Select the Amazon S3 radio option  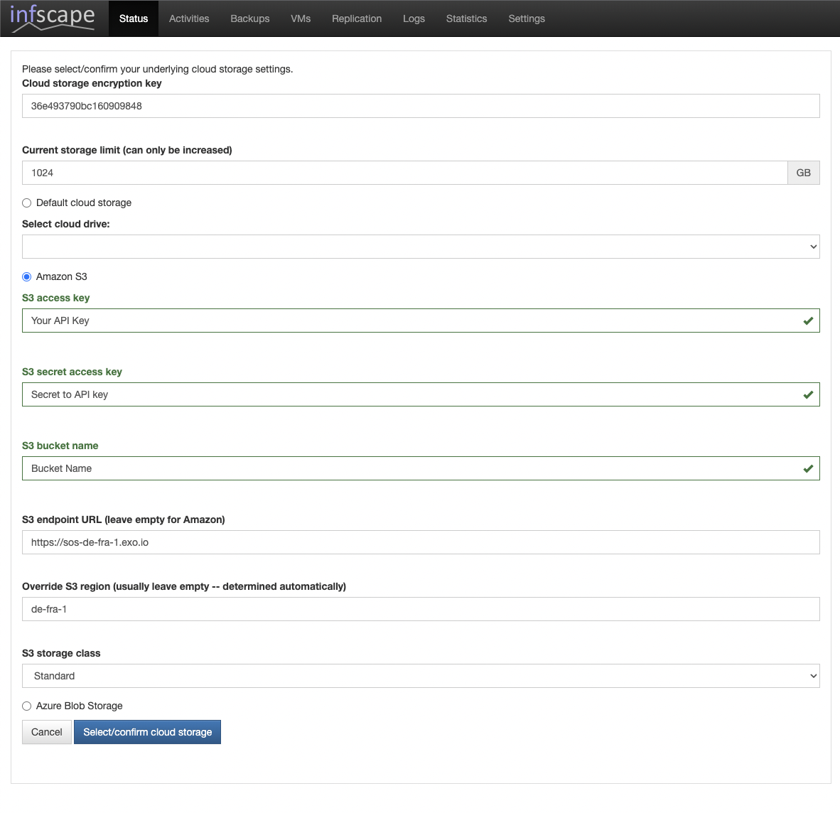click(27, 276)
